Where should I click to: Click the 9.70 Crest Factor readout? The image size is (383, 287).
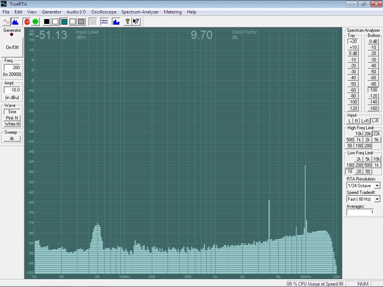tap(201, 35)
